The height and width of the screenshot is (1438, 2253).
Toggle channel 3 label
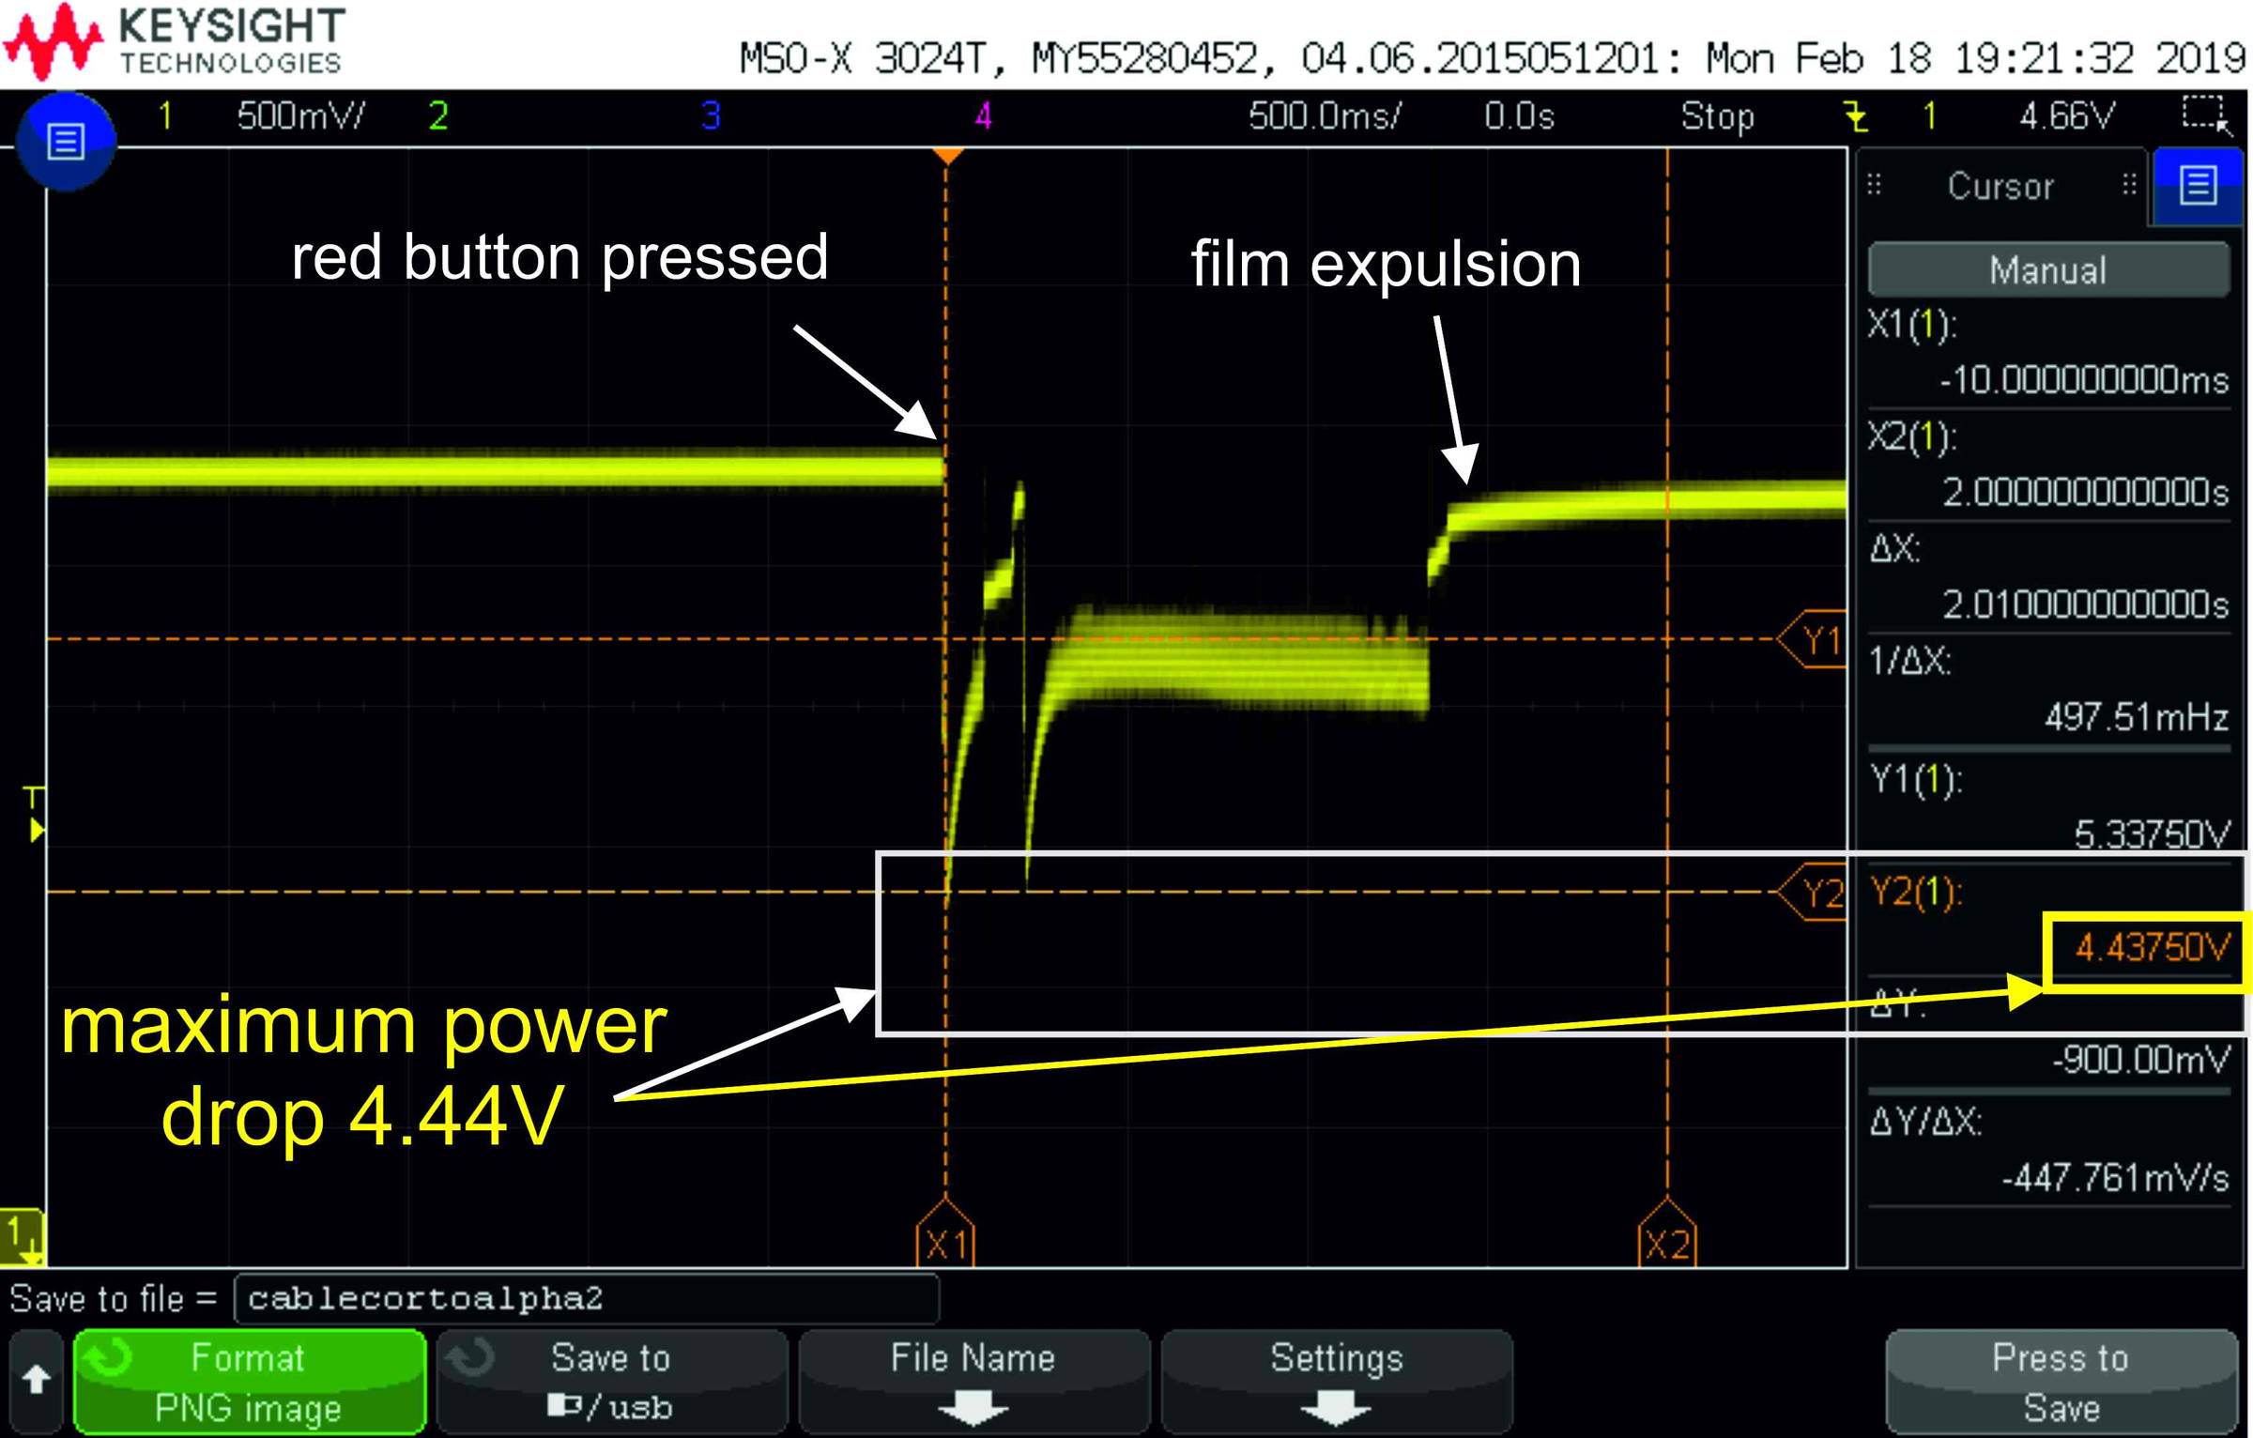coord(711,116)
